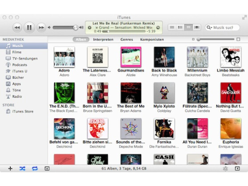The image size is (248, 186).
Task: Open the Back to Black album cover
Action: pos(164,57)
